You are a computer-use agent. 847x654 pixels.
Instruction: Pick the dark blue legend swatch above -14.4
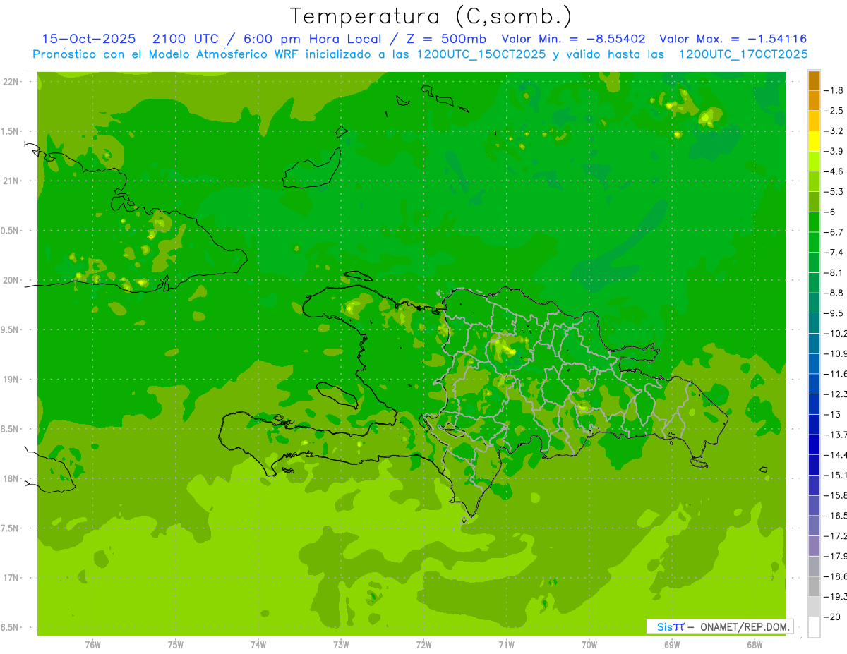pos(814,444)
